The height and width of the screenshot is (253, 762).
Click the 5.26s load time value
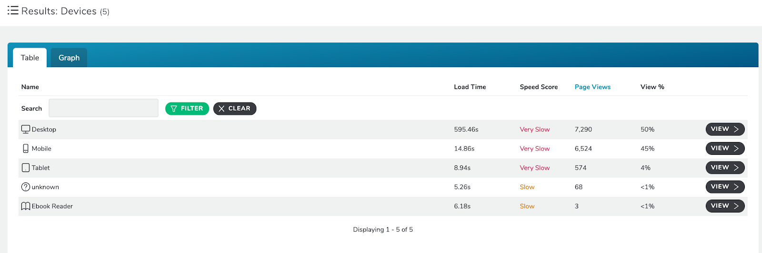(x=462, y=187)
